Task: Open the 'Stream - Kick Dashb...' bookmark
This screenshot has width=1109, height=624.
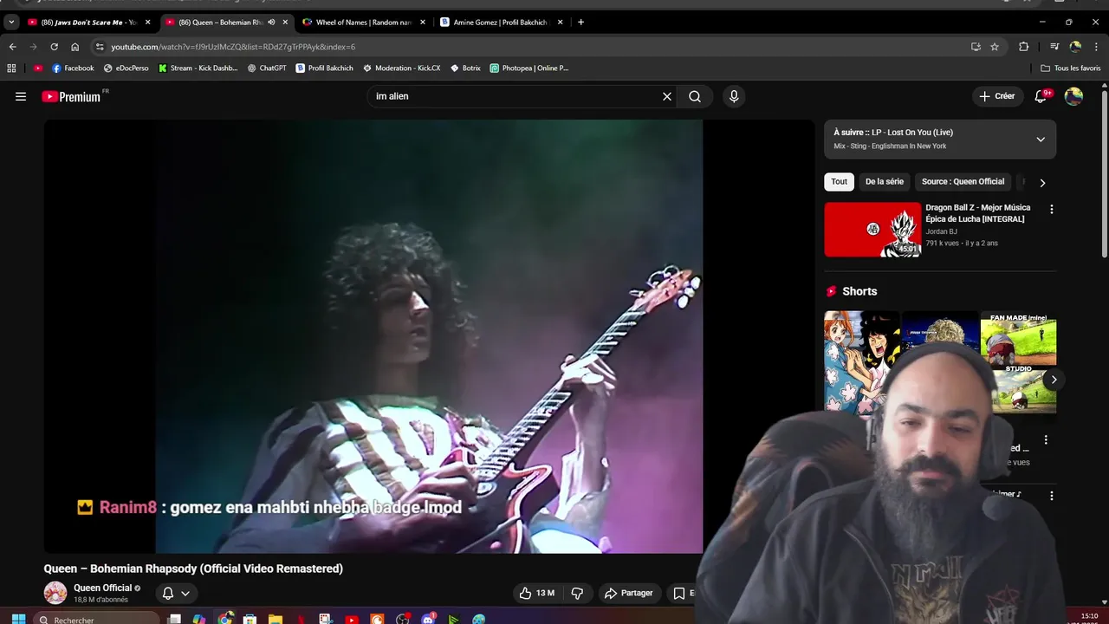Action: pos(198,68)
